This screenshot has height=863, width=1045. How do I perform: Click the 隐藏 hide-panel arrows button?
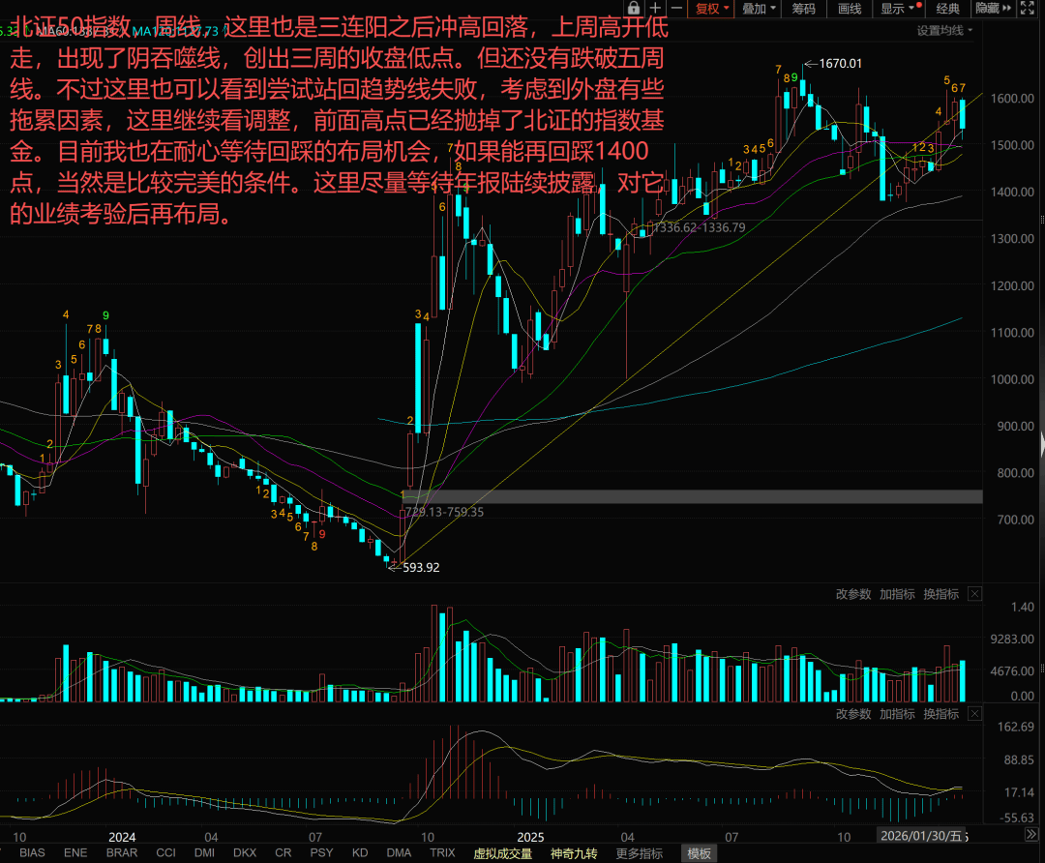(x=993, y=9)
